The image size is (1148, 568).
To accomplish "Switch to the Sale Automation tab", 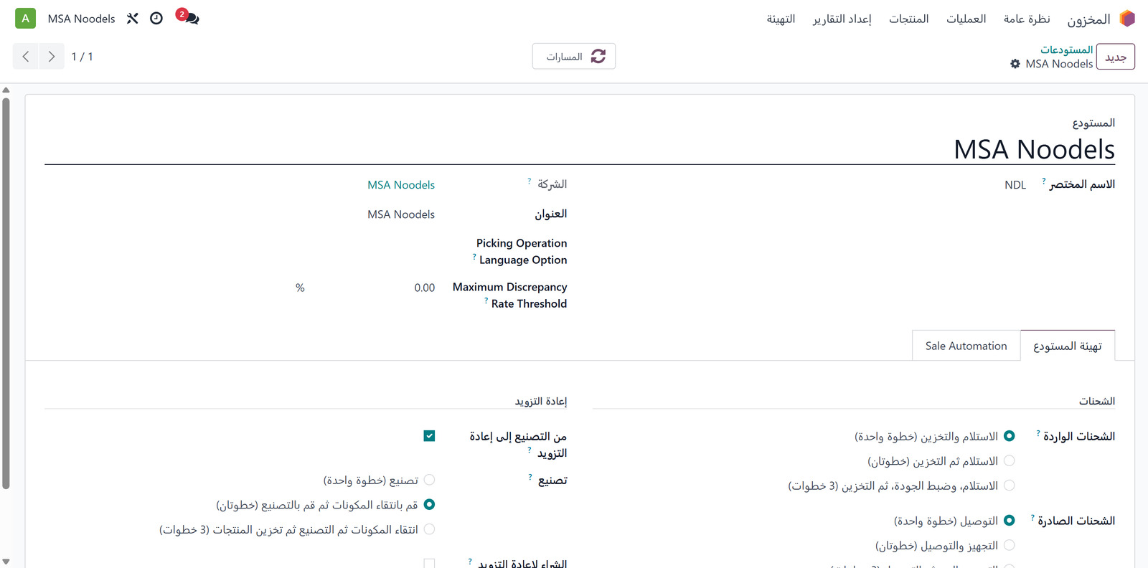I will [966, 346].
